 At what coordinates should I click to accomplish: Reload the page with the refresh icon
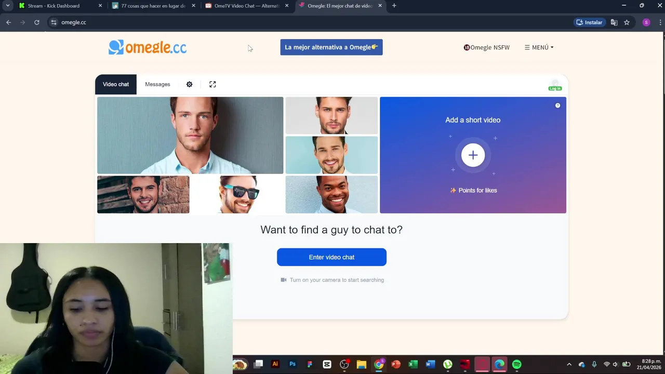[x=37, y=22]
